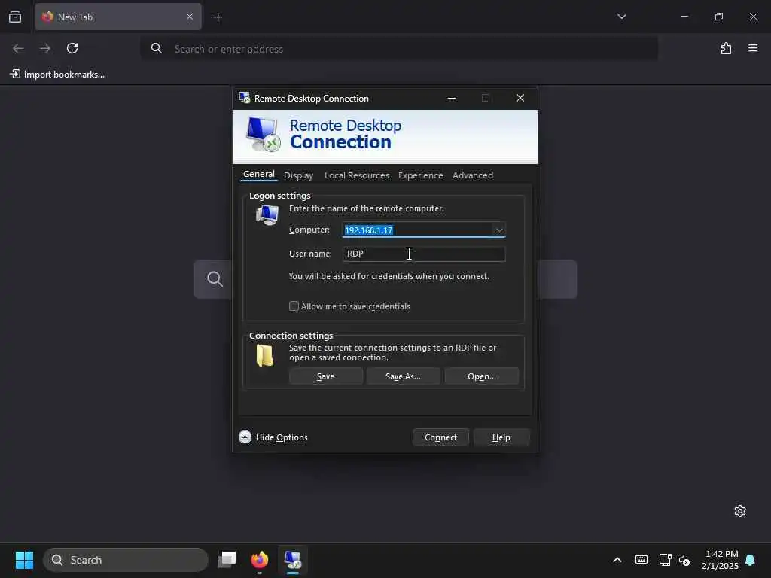Click the folder icon in Connection settings
771x578 pixels.
[264, 355]
